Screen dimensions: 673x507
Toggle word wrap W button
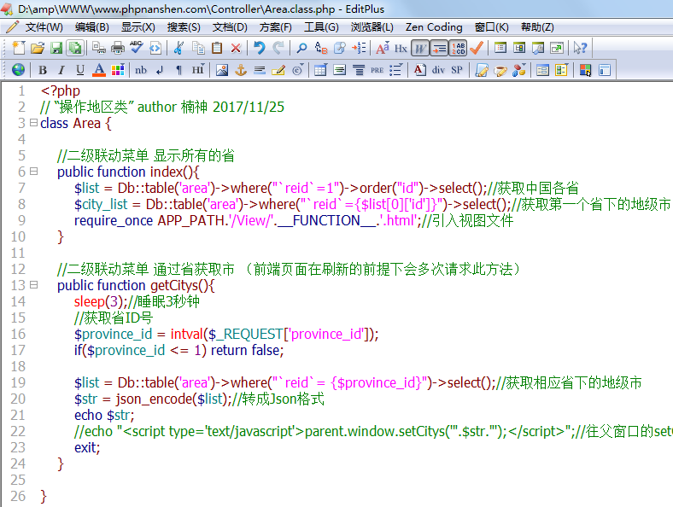coord(419,48)
